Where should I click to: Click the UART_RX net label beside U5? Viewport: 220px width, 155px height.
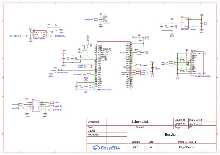pos(58,106)
